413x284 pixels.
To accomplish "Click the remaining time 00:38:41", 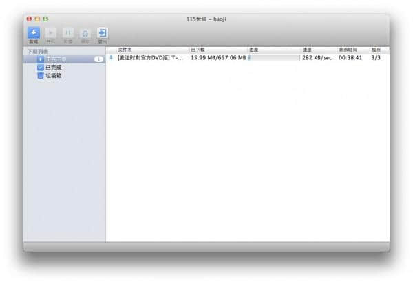I will 350,58.
